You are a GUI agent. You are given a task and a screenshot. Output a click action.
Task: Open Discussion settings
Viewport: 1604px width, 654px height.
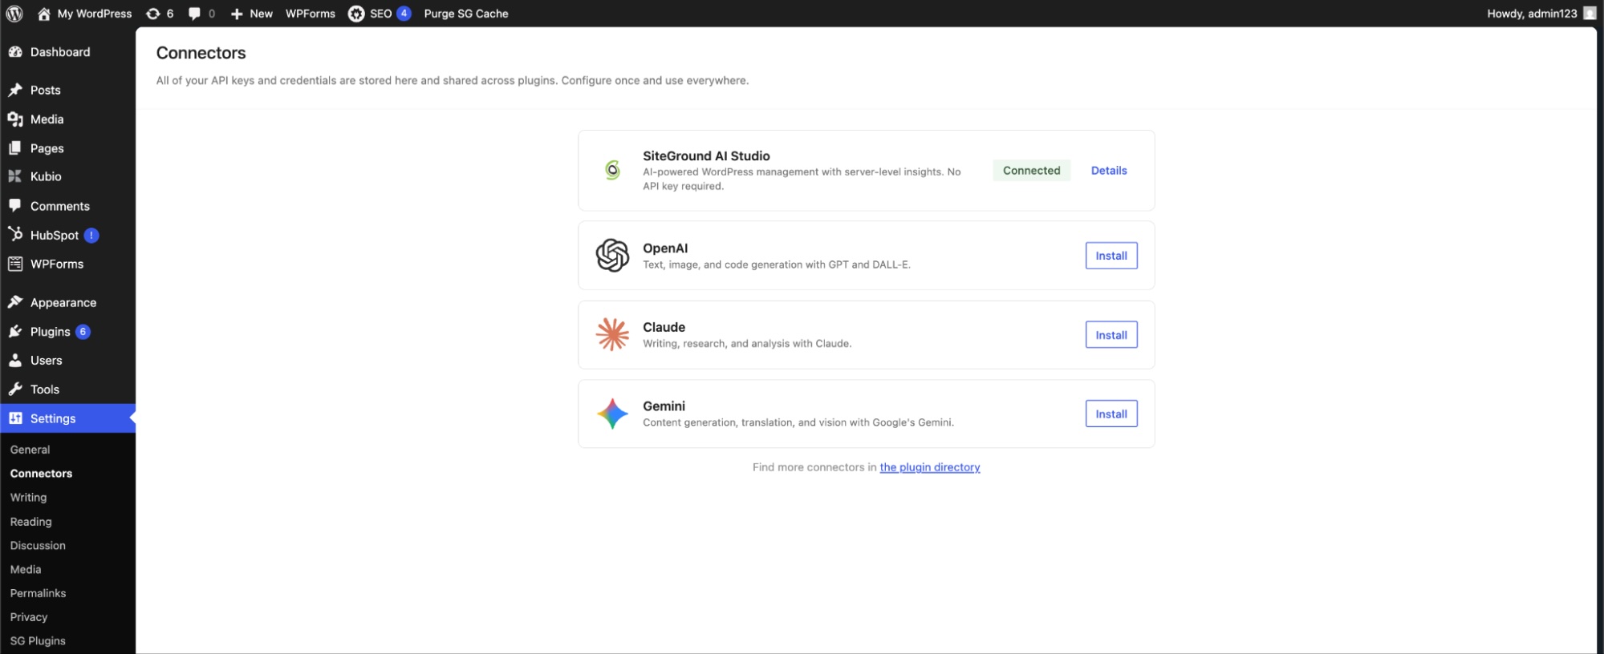(x=38, y=546)
